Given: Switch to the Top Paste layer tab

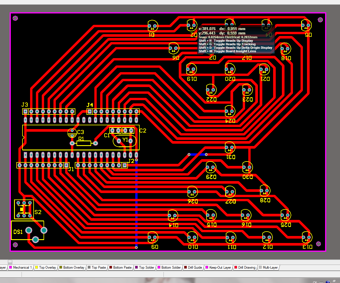Looking at the screenshot, I should click(x=97, y=268).
